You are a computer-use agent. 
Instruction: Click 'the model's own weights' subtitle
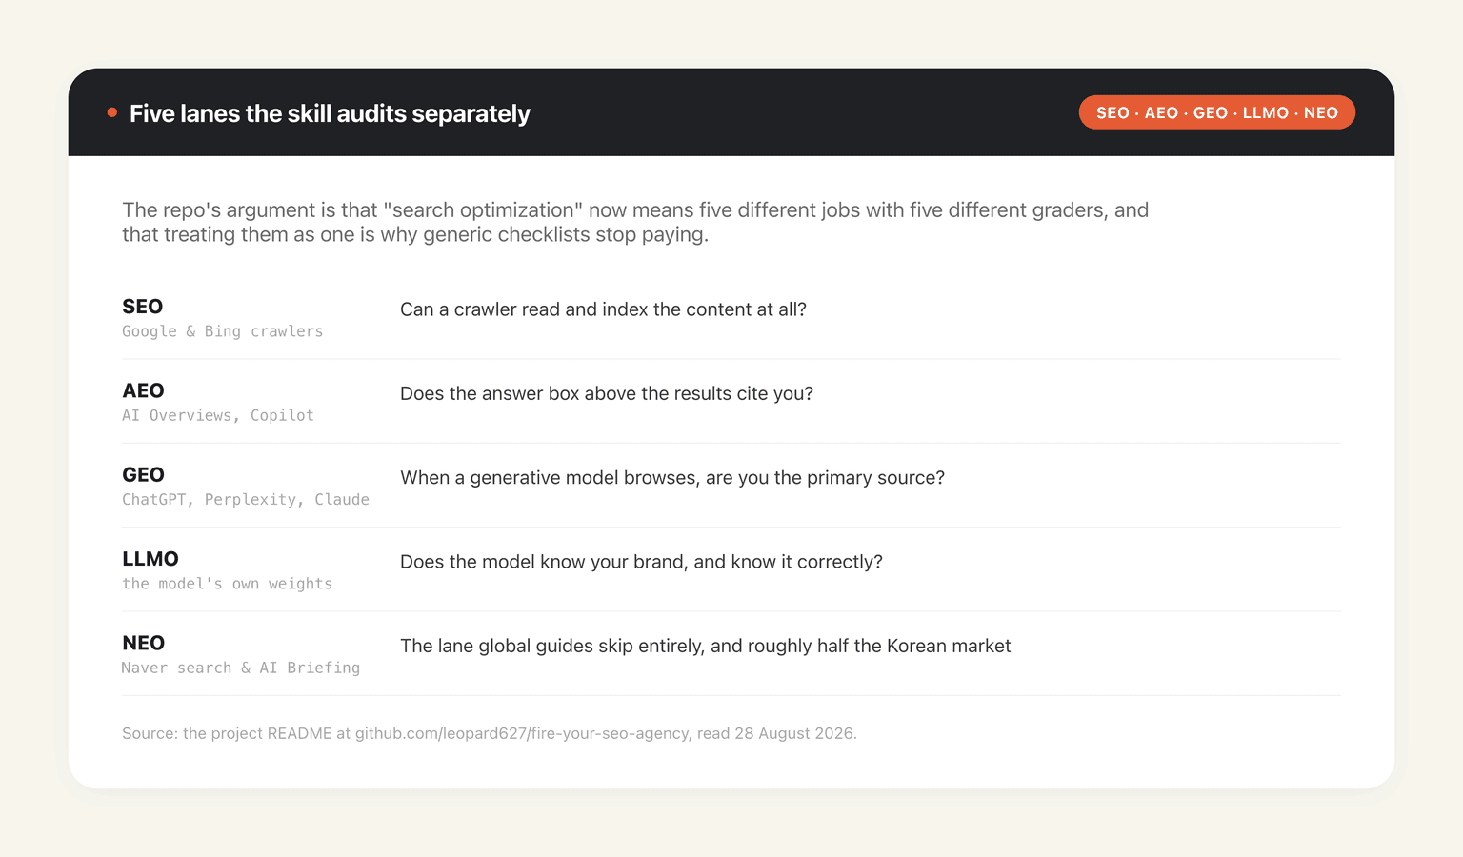click(227, 584)
